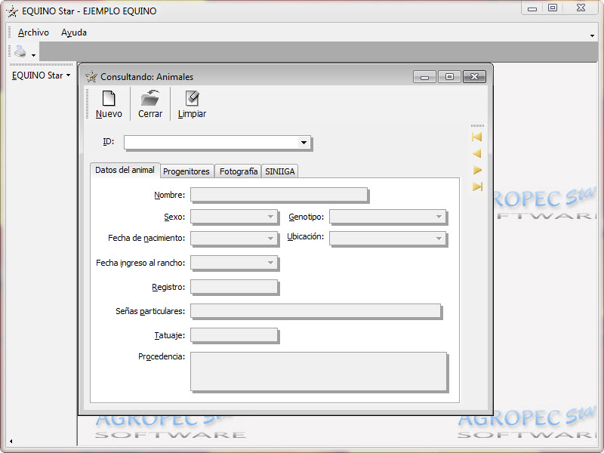Viewport: 604px width, 453px height.
Task: Click the sidebar scroll left arrow
Action: pyautogui.click(x=11, y=442)
